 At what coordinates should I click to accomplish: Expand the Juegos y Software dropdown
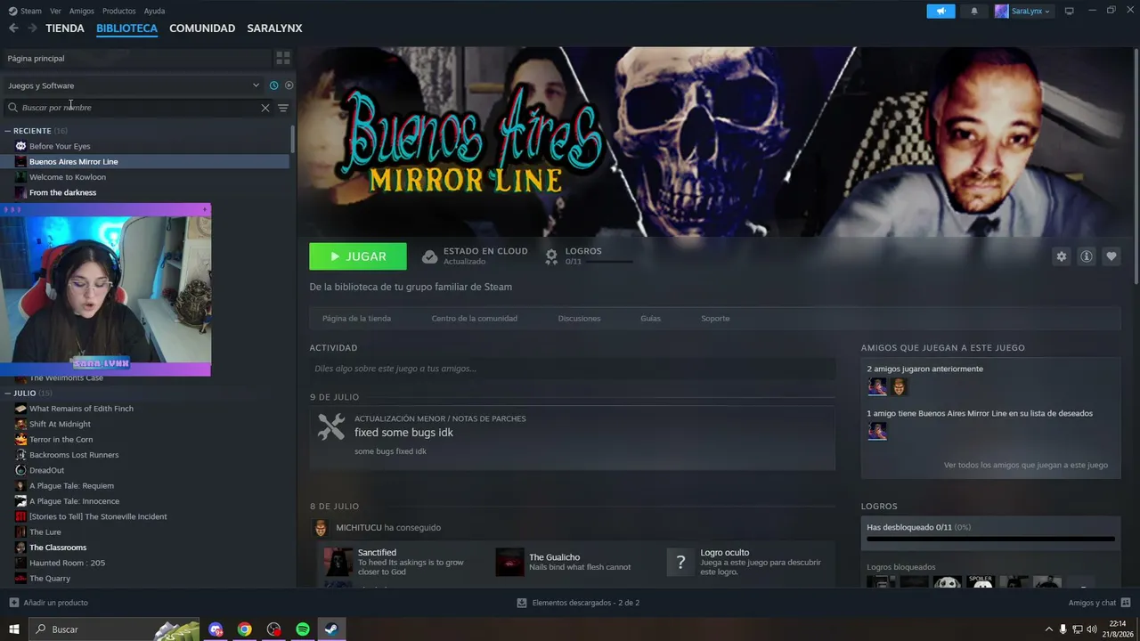pyautogui.click(x=134, y=85)
